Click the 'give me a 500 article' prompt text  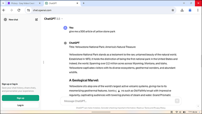[92, 31]
